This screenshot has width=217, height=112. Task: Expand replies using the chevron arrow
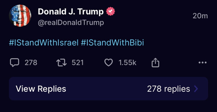tap(196, 89)
